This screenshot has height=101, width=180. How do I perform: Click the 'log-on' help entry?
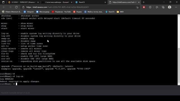5,33
